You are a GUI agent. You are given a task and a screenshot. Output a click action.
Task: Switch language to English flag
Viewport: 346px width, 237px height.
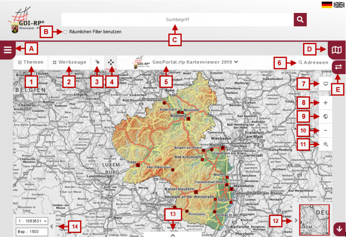pos(339,5)
